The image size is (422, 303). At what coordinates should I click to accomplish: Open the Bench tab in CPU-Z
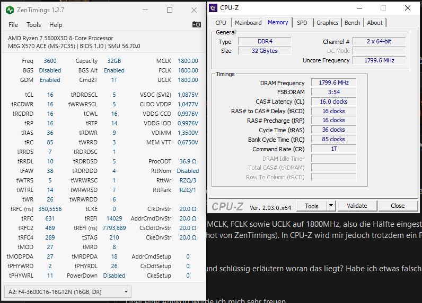pyautogui.click(x=353, y=23)
